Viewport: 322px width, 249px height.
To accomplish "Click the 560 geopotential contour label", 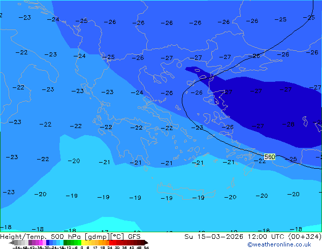I will pyautogui.click(x=269, y=157).
